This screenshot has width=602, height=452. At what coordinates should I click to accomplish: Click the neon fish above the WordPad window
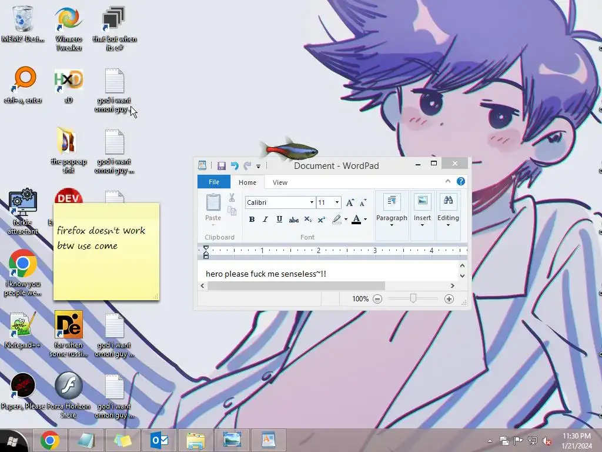290,149
